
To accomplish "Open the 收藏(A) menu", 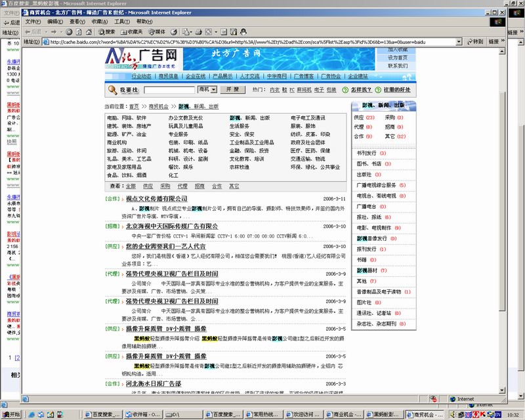I will (100, 22).
